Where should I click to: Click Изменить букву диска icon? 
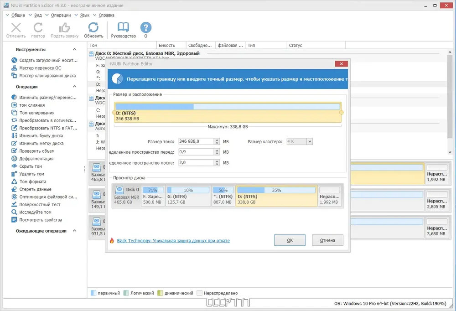pyautogui.click(x=14, y=135)
